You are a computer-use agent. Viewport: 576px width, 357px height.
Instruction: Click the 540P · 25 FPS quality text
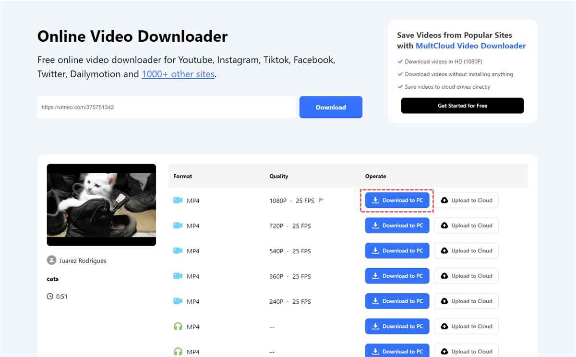tap(290, 251)
